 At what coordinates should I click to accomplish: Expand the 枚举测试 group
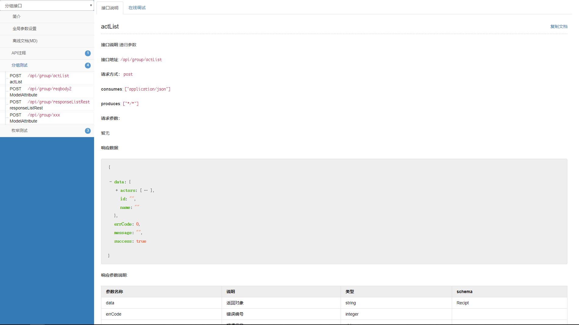[47, 131]
